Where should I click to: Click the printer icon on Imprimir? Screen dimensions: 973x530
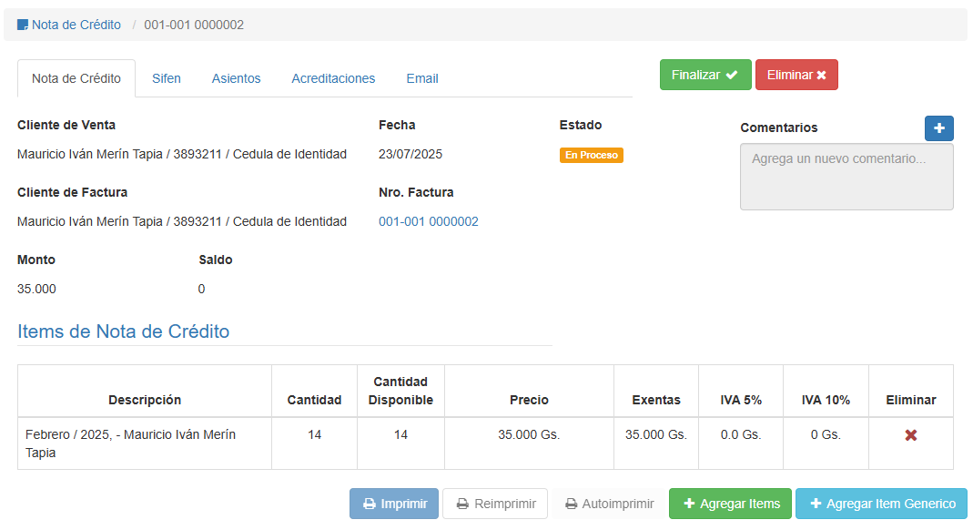point(370,504)
